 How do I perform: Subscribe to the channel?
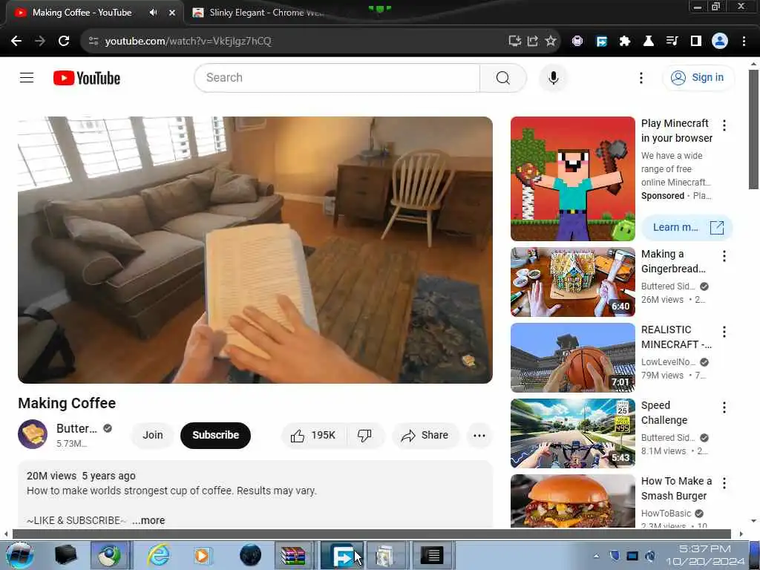(x=215, y=435)
